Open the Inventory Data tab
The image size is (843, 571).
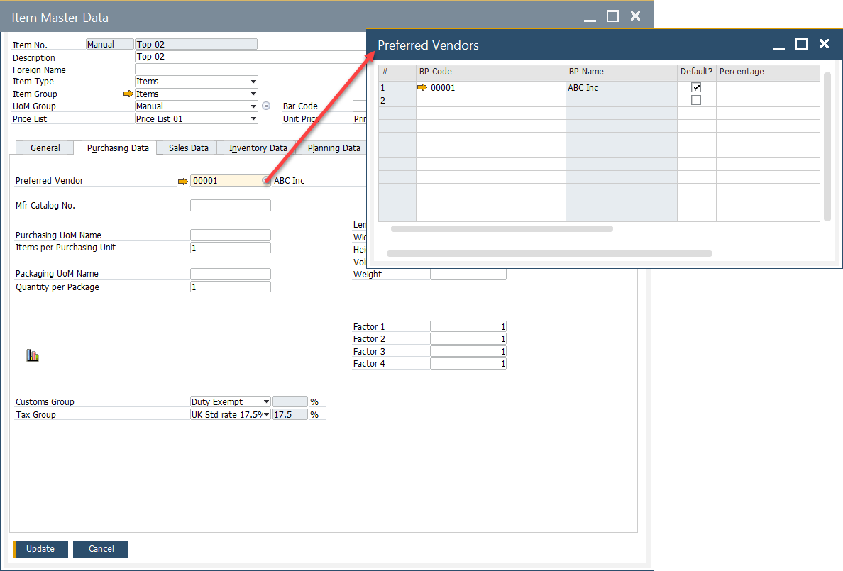[x=258, y=148]
